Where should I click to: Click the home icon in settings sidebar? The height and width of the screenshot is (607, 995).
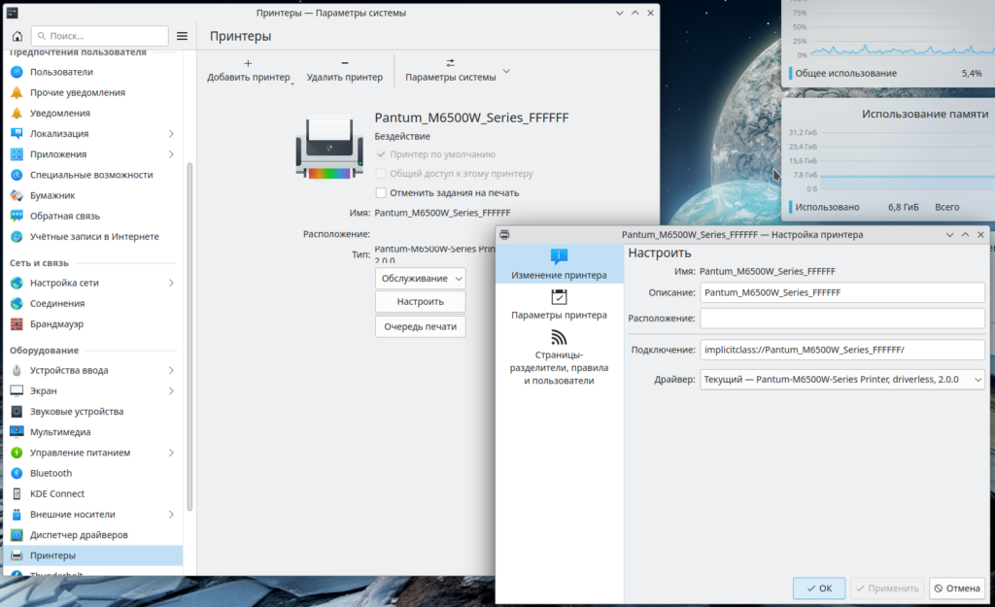17,36
